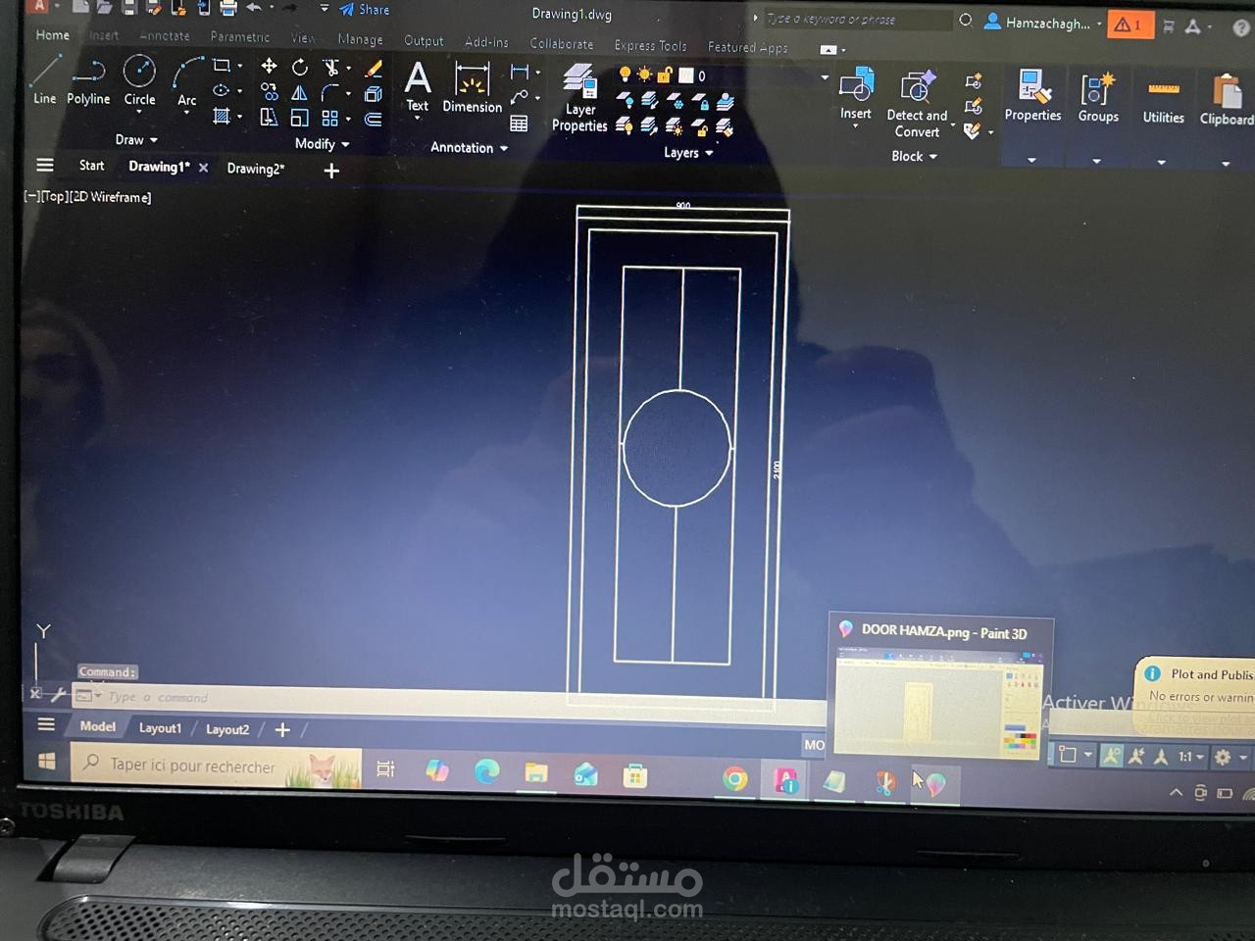This screenshot has height=941, width=1255.
Task: Select the Move tool in Modify panel
Action: (x=269, y=67)
